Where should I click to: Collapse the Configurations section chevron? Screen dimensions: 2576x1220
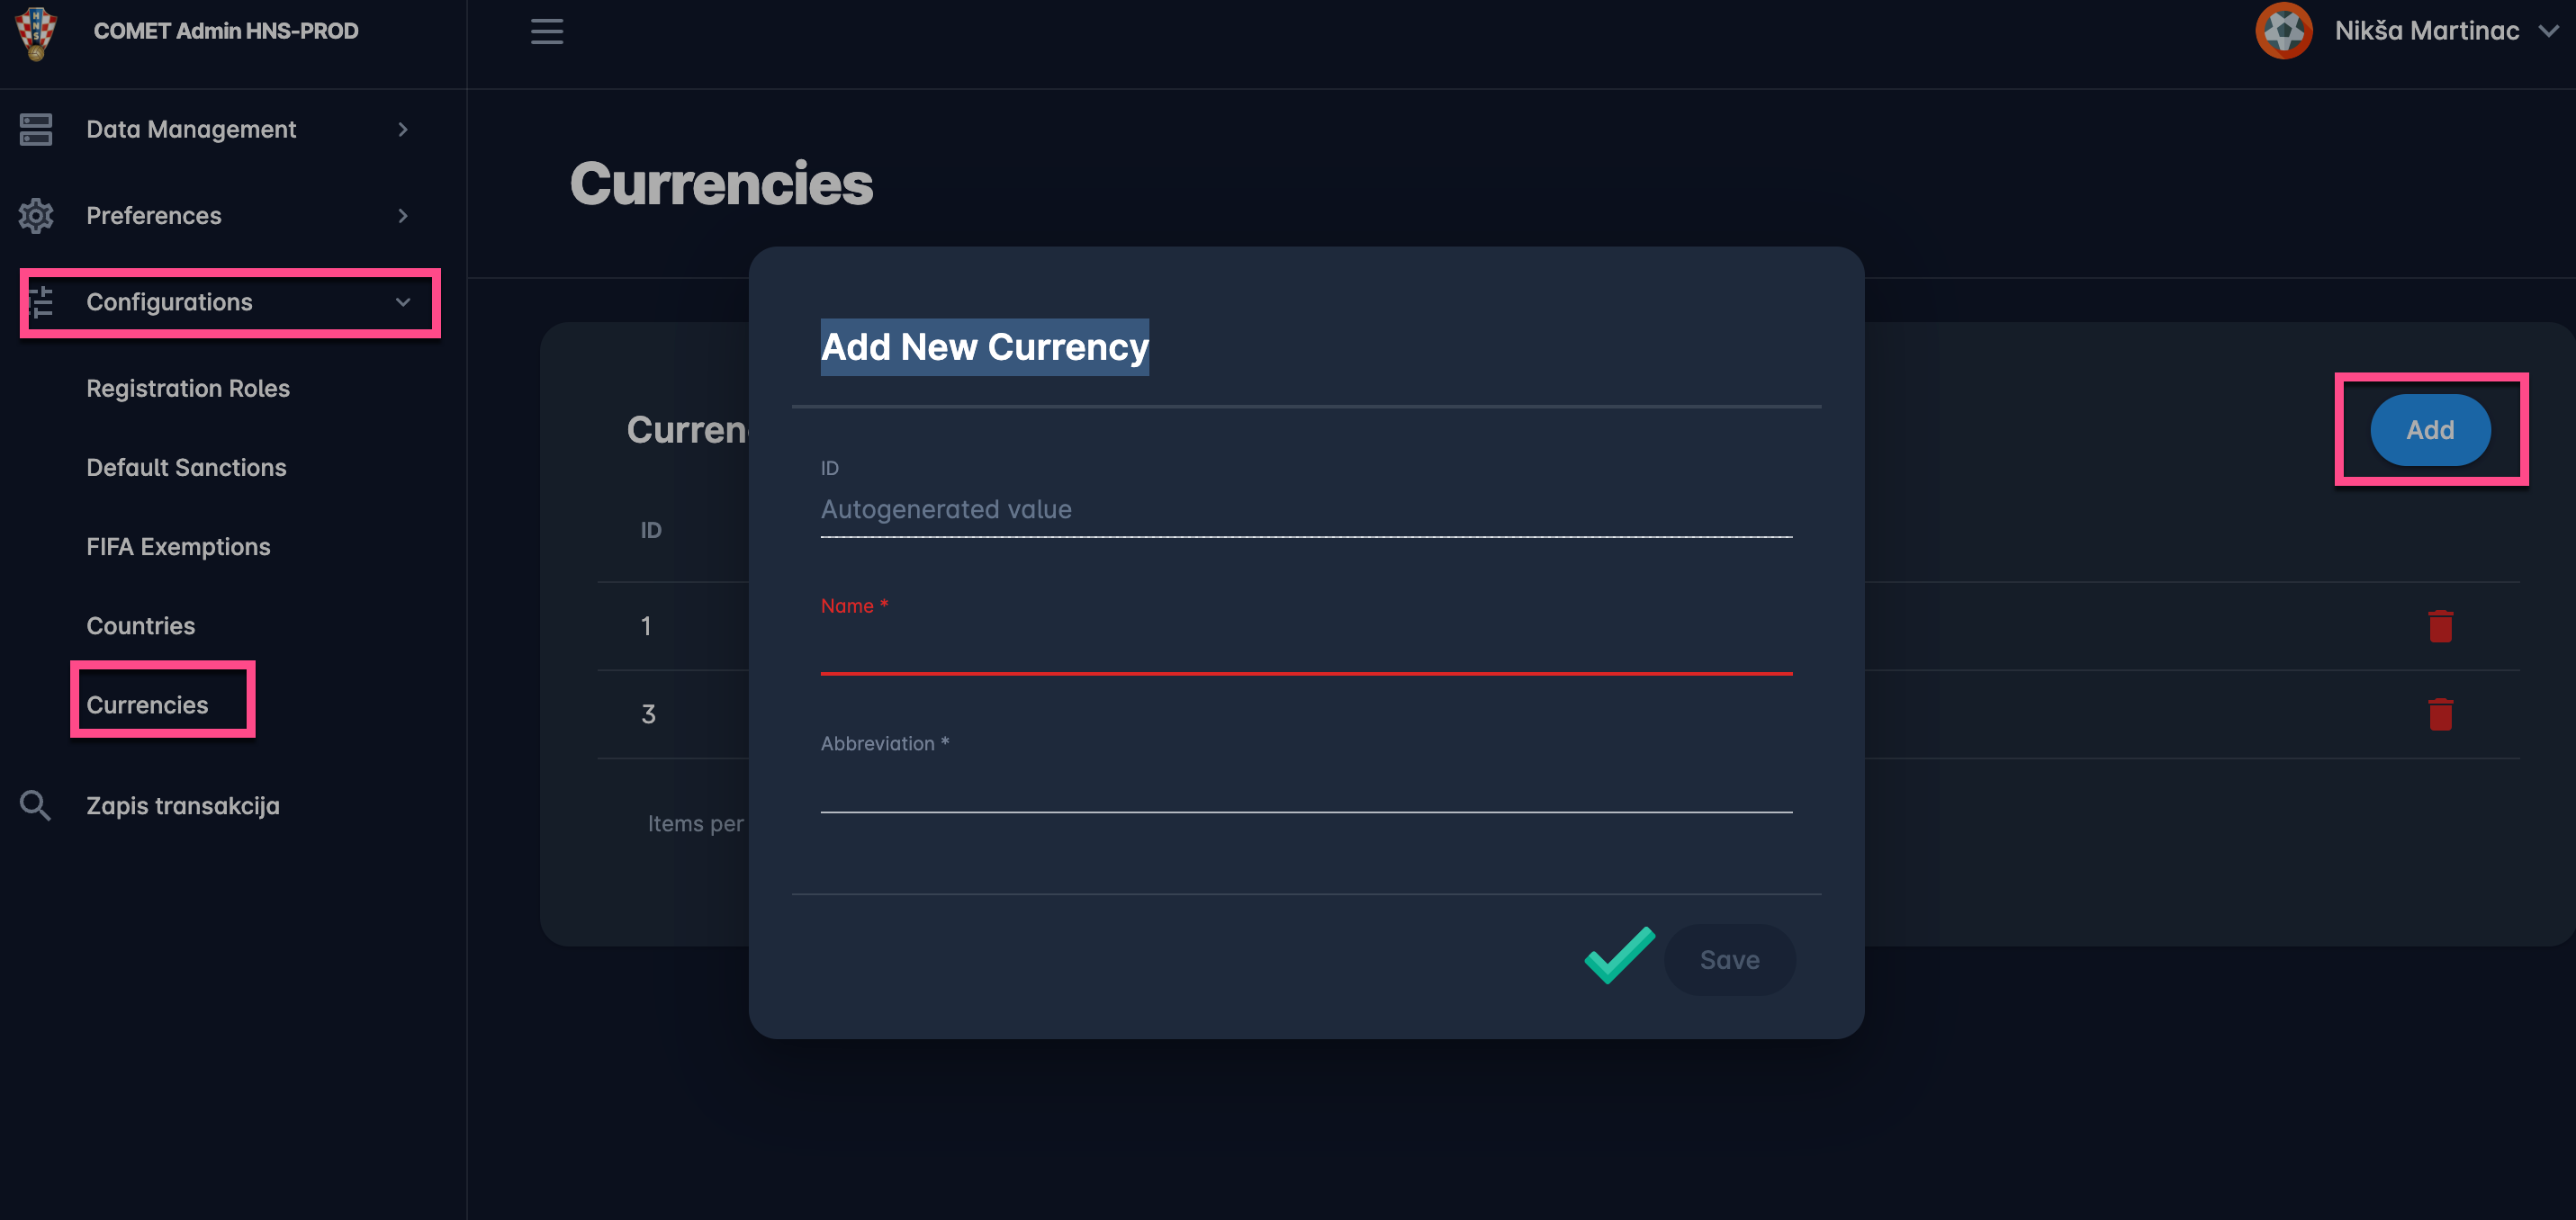(403, 302)
